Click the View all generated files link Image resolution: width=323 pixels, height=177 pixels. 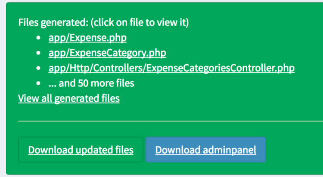pyautogui.click(x=69, y=98)
